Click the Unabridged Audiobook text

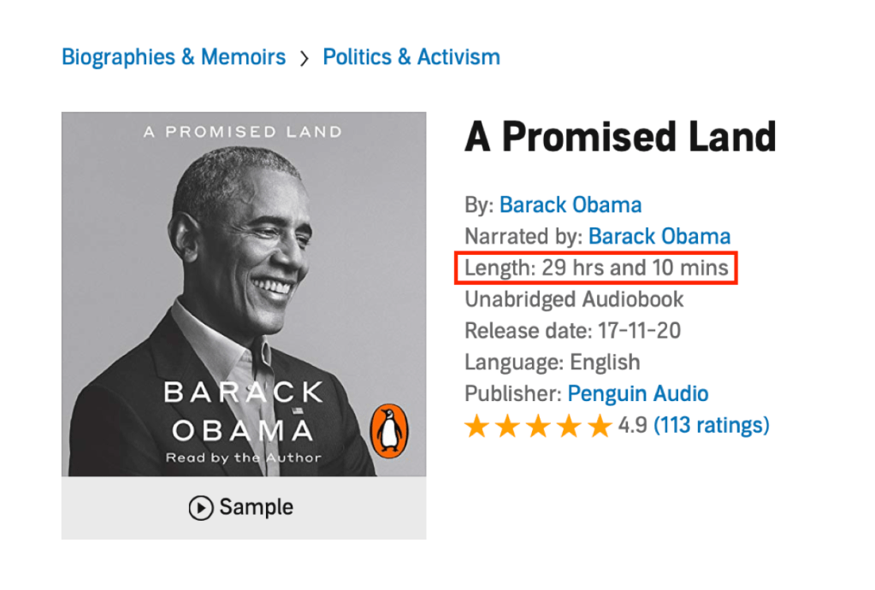[x=574, y=300]
